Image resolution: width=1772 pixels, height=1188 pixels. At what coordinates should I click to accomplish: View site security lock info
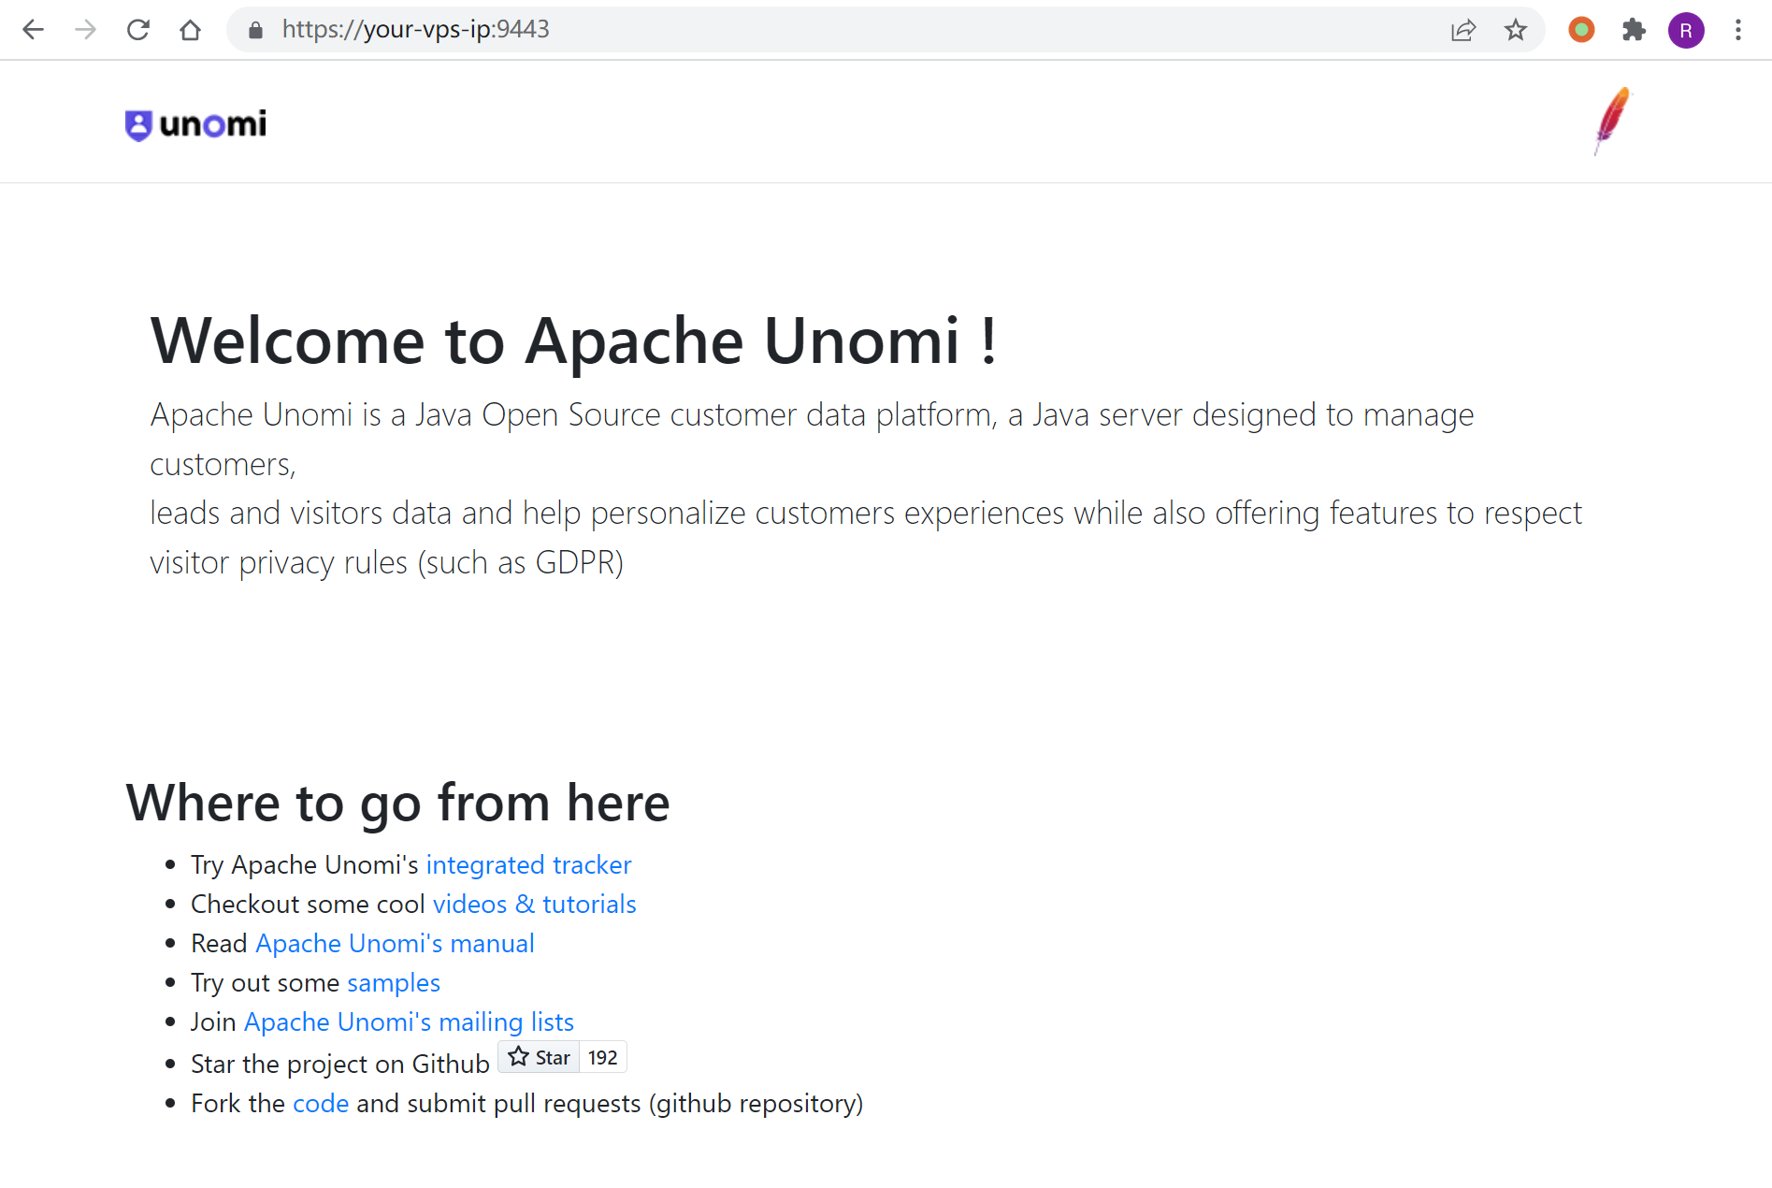(255, 30)
